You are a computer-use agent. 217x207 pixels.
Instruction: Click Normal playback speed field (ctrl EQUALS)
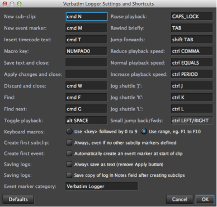192,62
